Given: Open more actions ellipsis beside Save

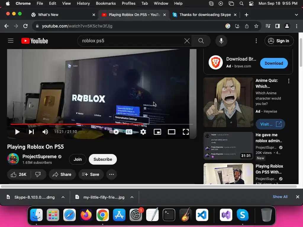Looking at the screenshot, I should click(x=112, y=174).
